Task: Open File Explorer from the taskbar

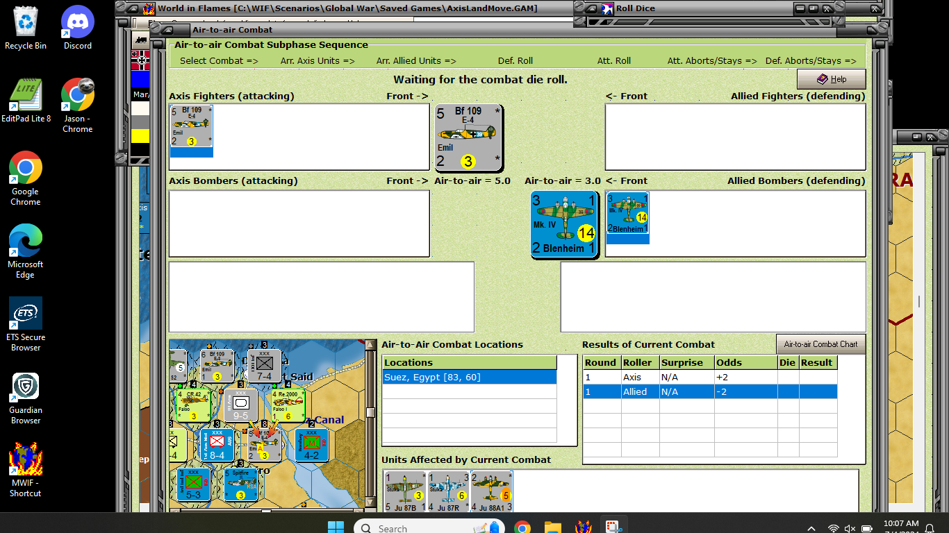Action: coord(552,527)
